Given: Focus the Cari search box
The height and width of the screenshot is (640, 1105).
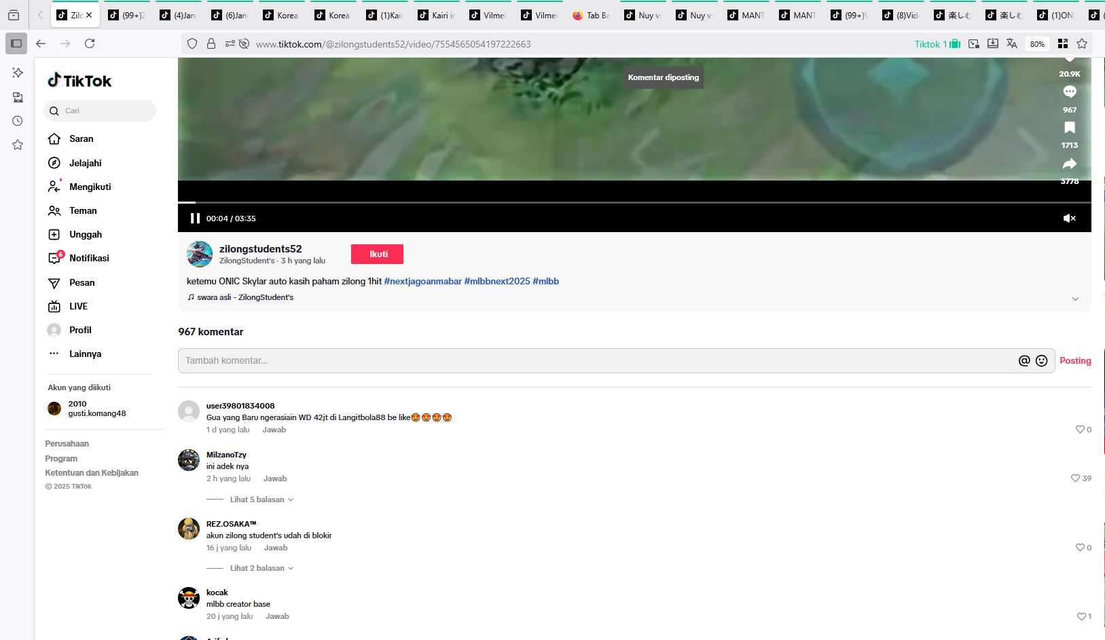Looking at the screenshot, I should coord(100,111).
